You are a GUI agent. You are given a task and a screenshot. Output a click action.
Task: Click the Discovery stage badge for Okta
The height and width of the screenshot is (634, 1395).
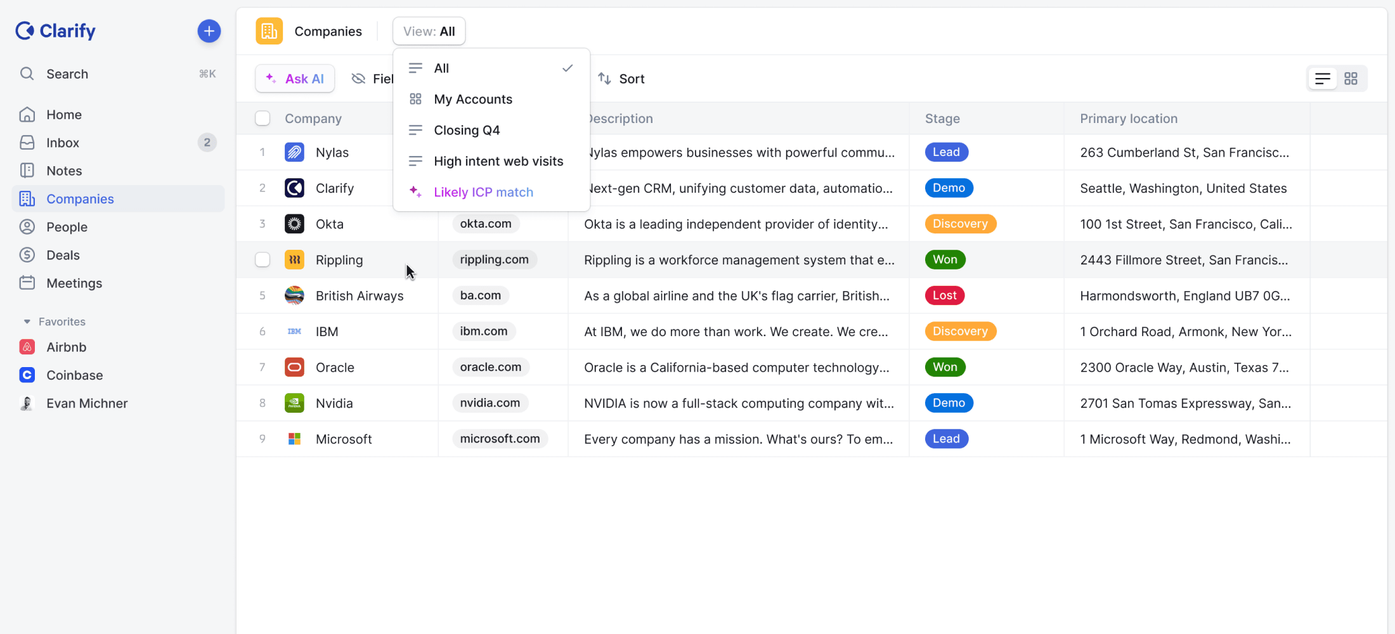click(960, 224)
